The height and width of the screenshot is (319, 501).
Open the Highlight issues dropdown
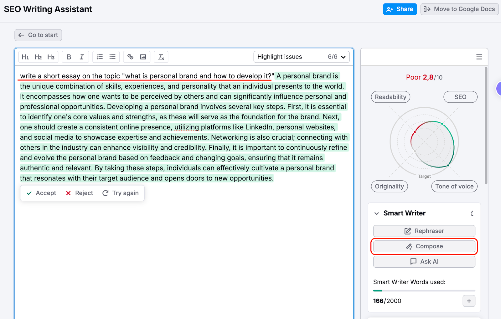point(301,57)
